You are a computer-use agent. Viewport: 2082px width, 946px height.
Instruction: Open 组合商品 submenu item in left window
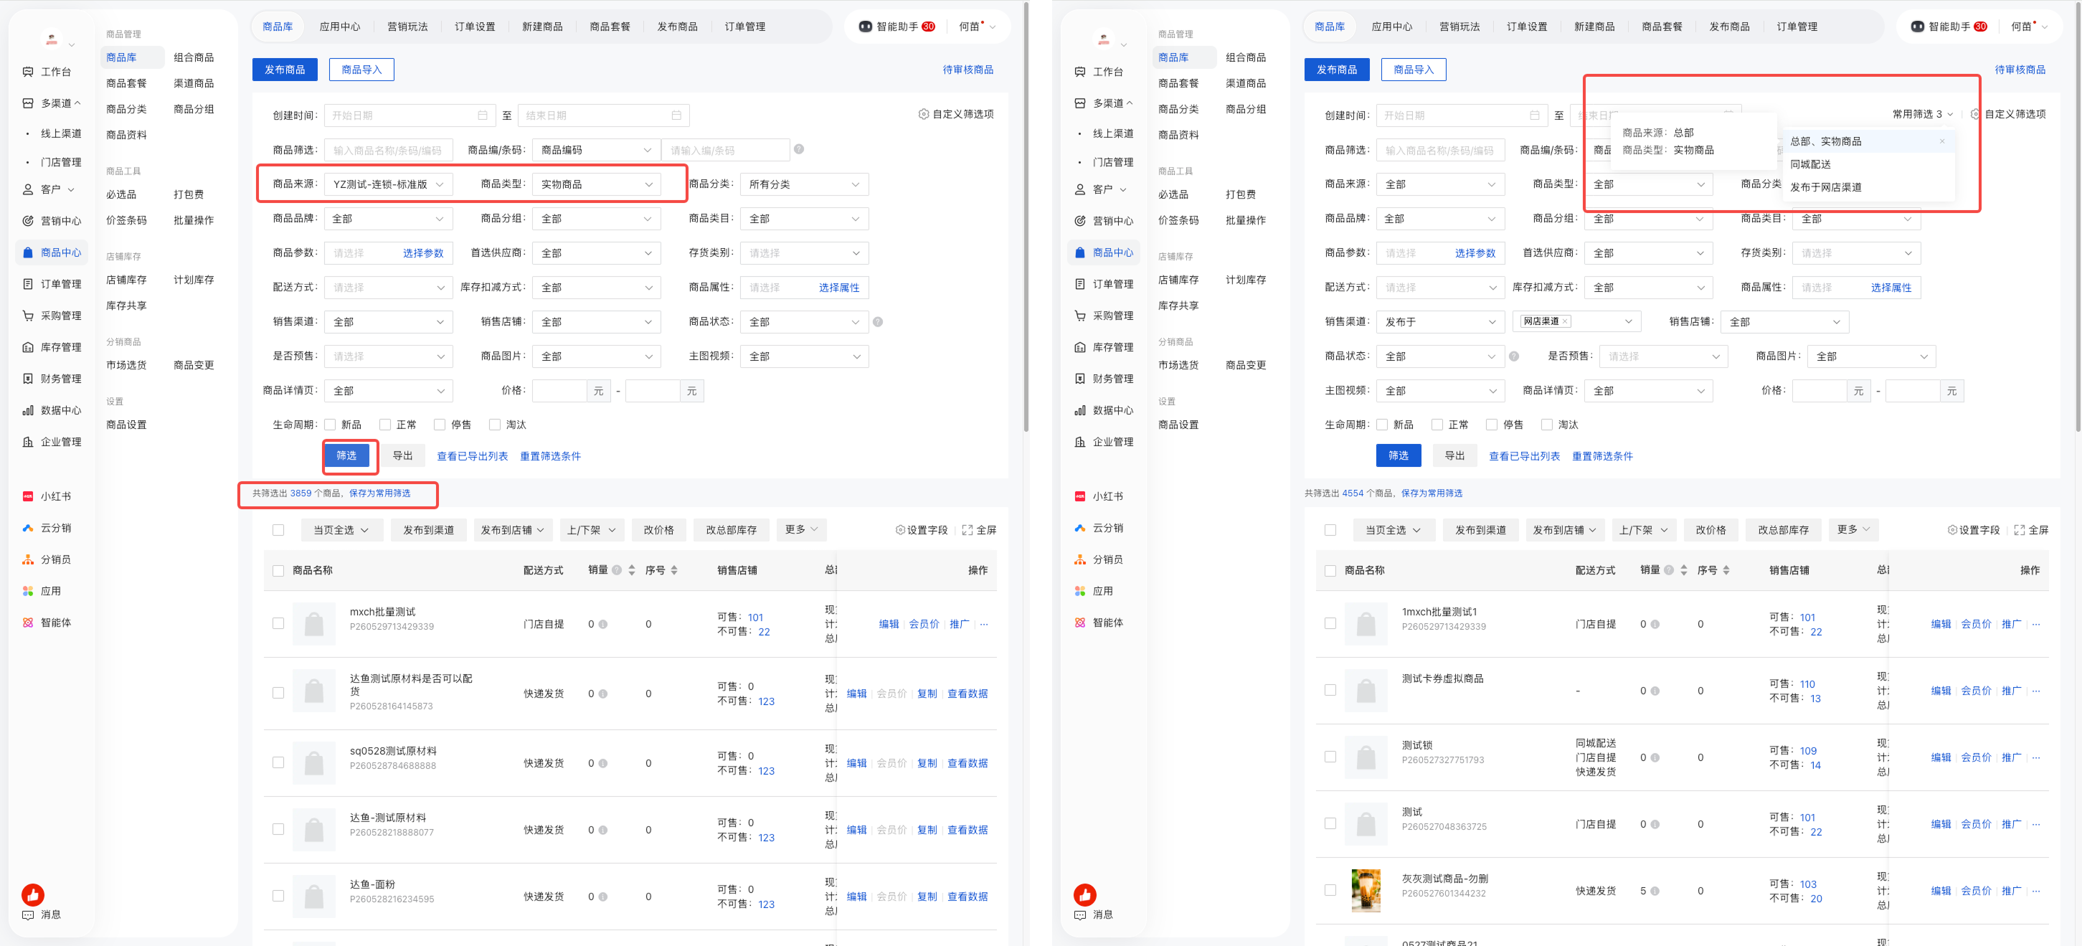click(194, 57)
